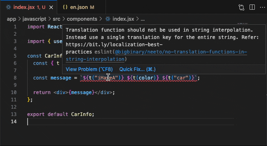This screenshot has width=267, height=146.
Task: Click the app breadcrumb segment
Action: coord(11,19)
